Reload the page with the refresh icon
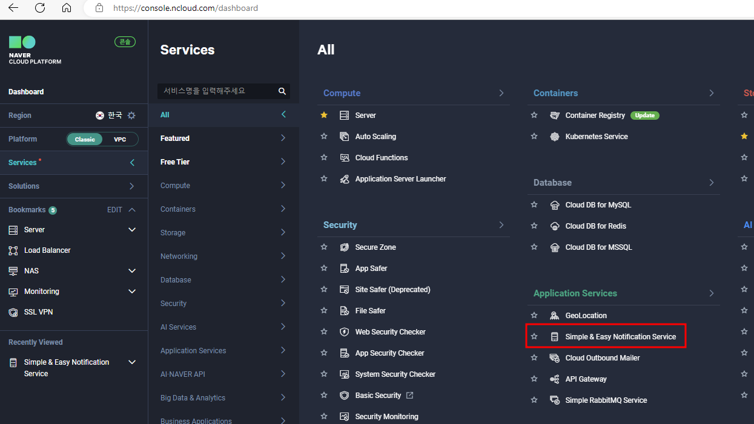Image resolution: width=754 pixels, height=424 pixels. pyautogui.click(x=40, y=8)
